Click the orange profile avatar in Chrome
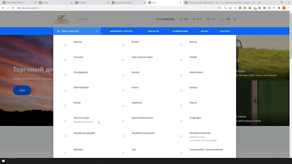 click(284, 8)
